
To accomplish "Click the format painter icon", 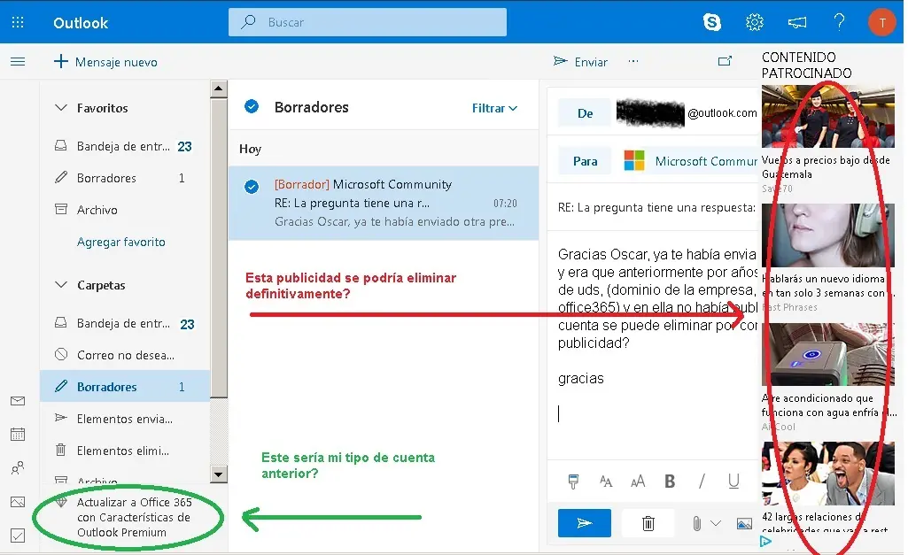I will tap(573, 481).
